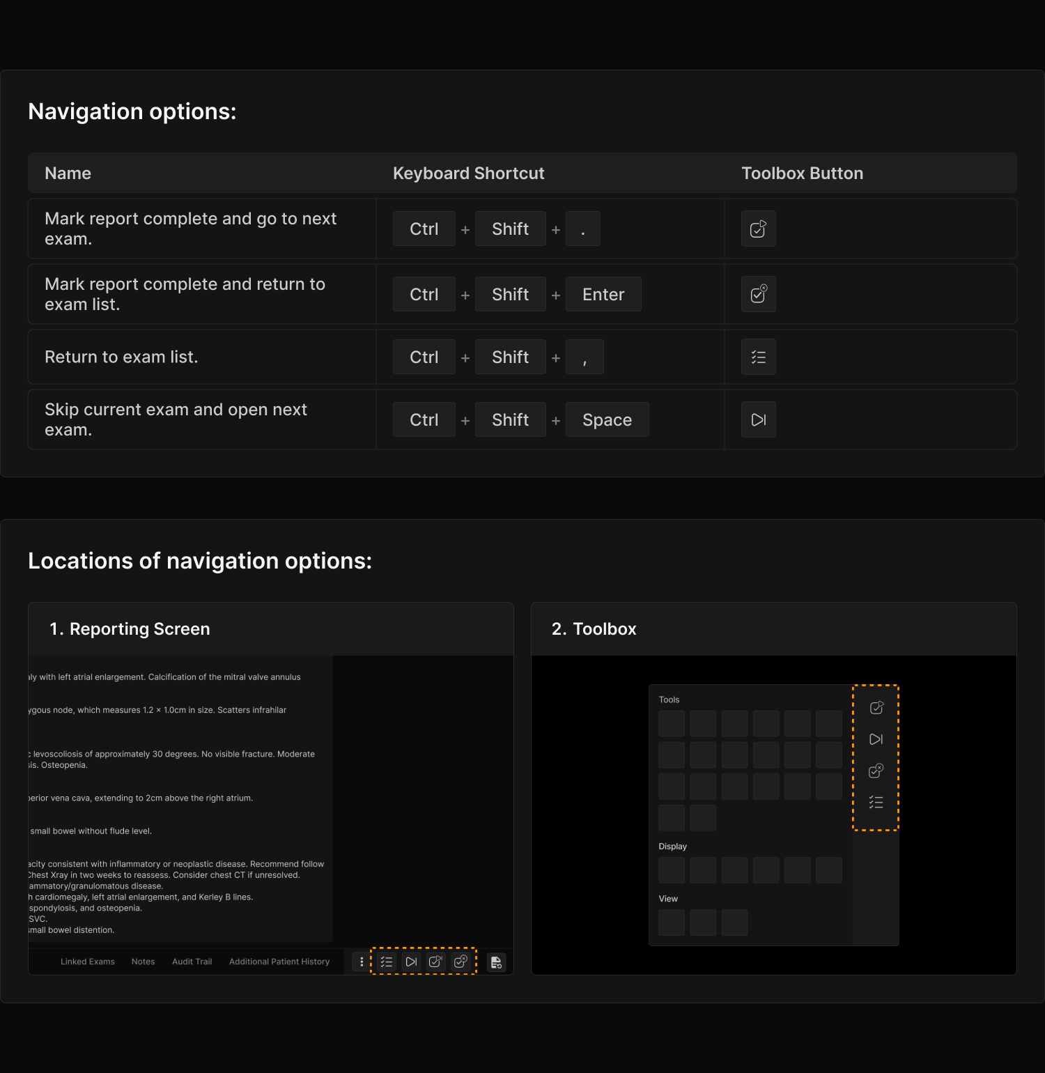Click the '1. Reporting Screen' title

[130, 629]
